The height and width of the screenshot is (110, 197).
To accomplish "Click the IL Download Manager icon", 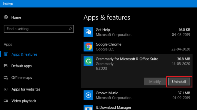I will 88,107.
